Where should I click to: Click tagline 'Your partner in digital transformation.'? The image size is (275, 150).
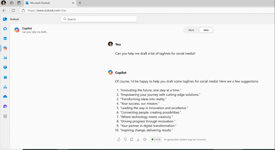point(148,126)
